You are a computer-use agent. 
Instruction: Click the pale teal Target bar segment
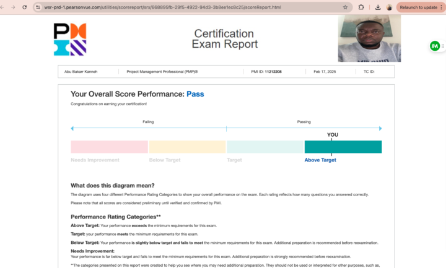(x=265, y=147)
